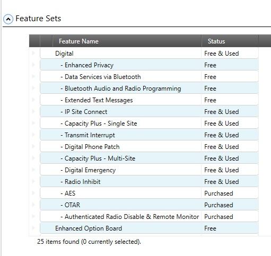Image resolution: width=271 pixels, height=256 pixels.
Task: Select the Transmit Interrupt feature
Action: (x=150, y=135)
